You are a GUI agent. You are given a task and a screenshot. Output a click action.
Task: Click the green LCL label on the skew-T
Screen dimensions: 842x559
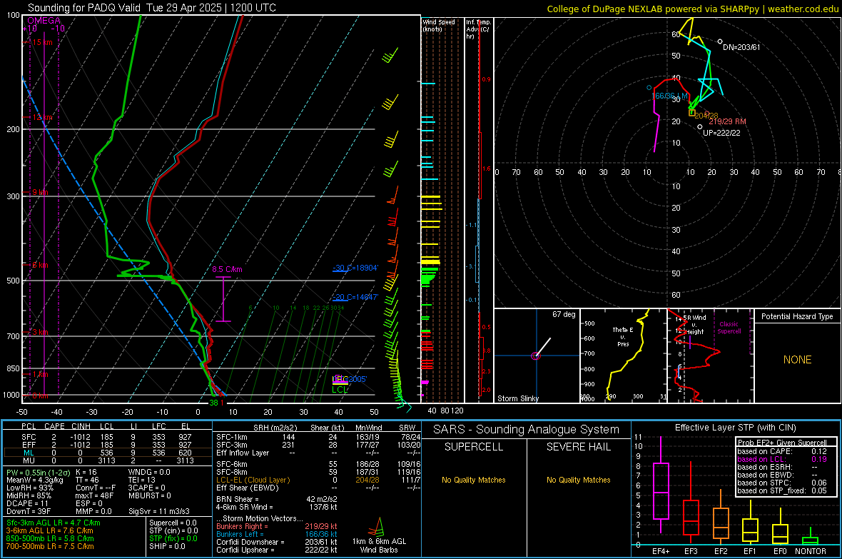pyautogui.click(x=340, y=390)
